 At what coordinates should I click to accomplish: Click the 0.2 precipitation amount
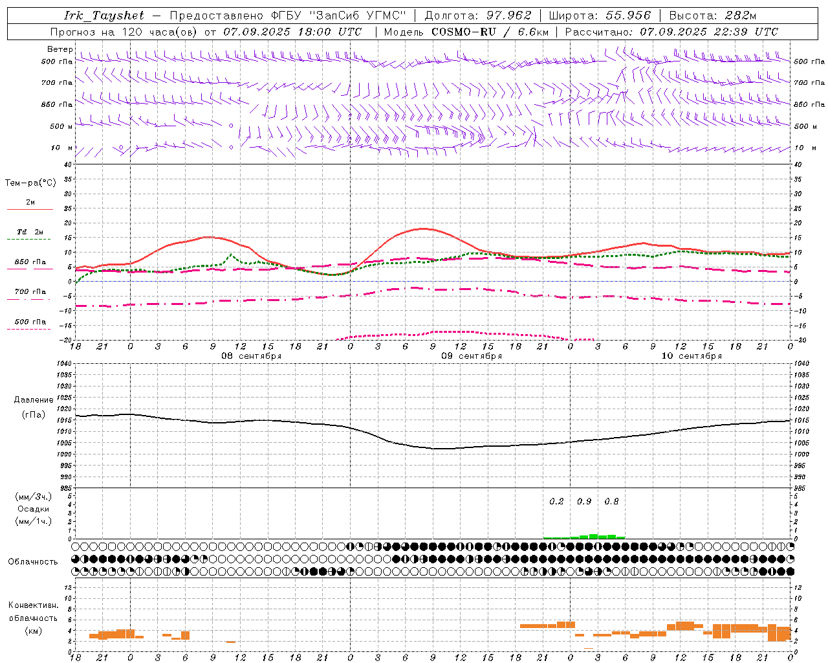click(556, 501)
